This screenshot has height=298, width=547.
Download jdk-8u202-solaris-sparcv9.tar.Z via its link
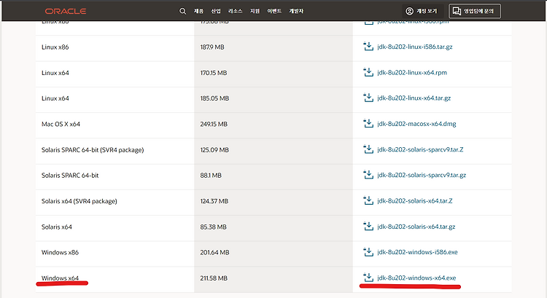[420, 149]
